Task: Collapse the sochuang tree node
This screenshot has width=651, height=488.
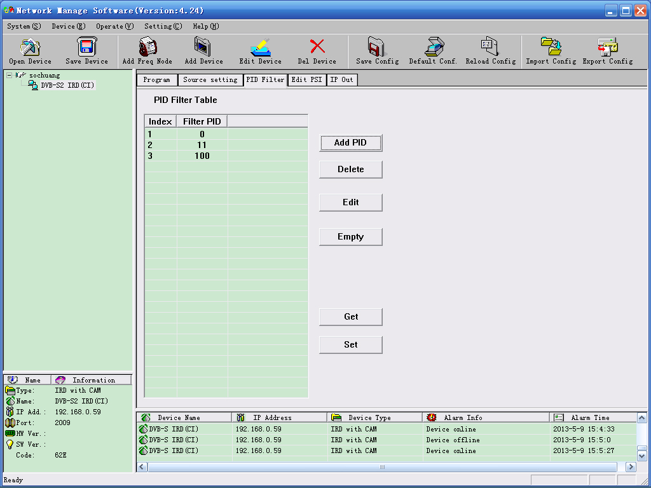Action: tap(9, 76)
